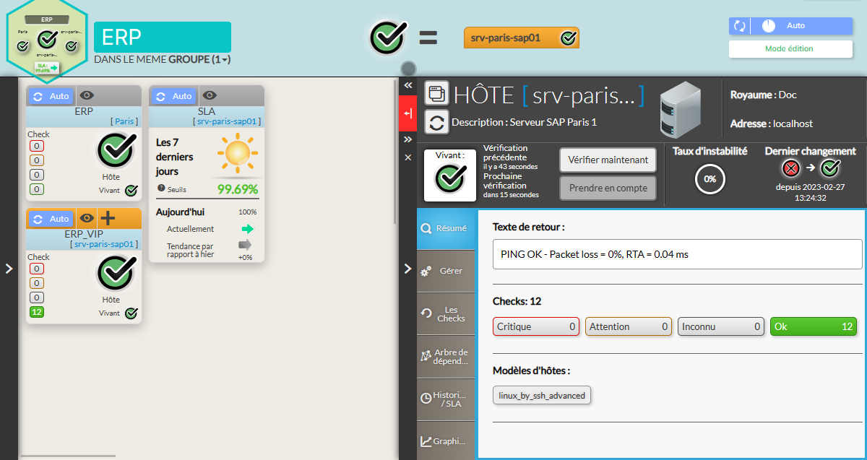Toggle visibility eye on SLA widget
Image resolution: width=867 pixels, height=460 pixels.
[210, 95]
